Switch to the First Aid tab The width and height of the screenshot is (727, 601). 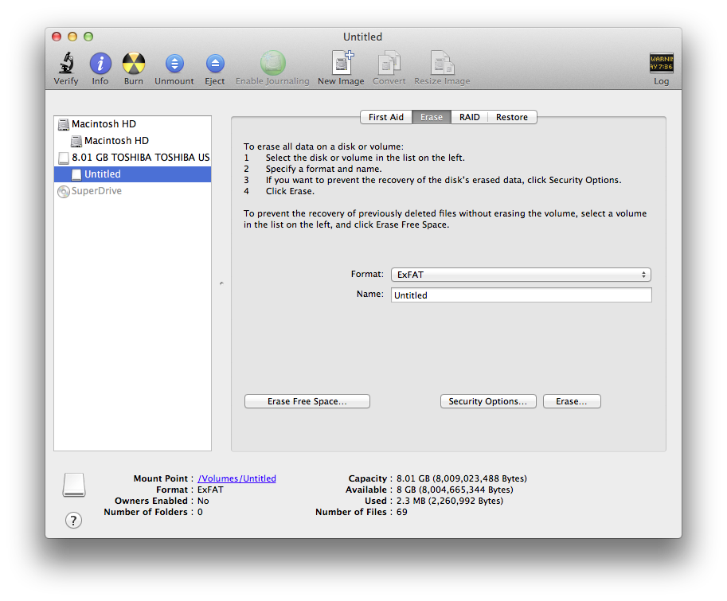click(x=385, y=117)
